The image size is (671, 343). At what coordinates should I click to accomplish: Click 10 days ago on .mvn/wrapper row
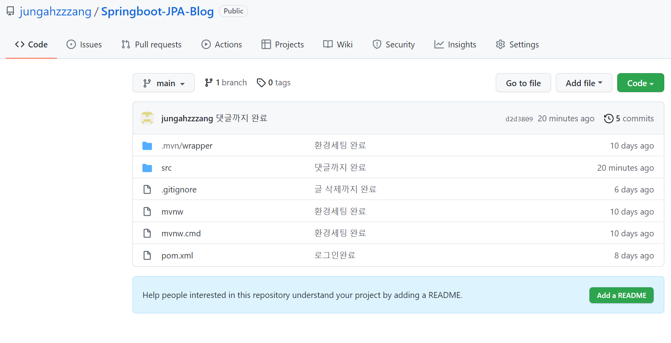point(632,146)
